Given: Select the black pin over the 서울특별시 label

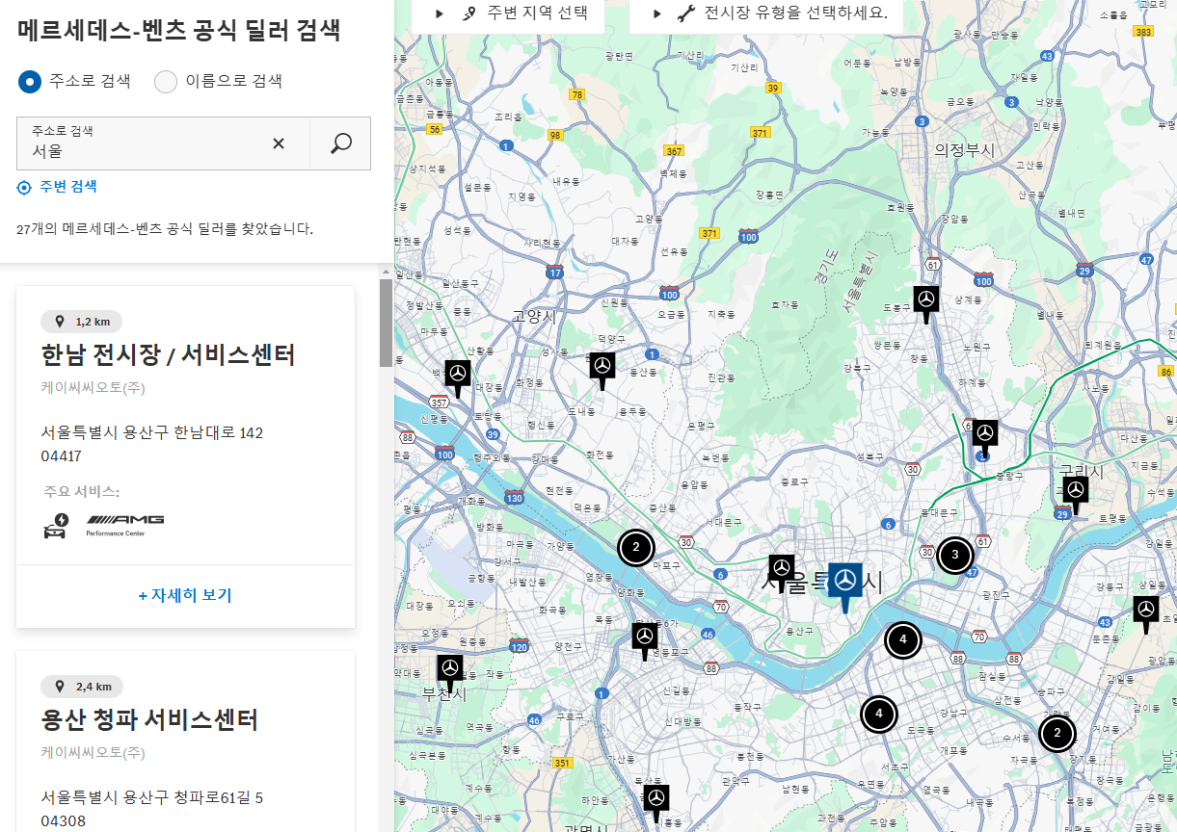Looking at the screenshot, I should point(782,571).
